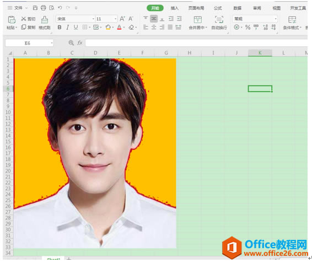Toggle bottom vertical alignment

[162, 19]
